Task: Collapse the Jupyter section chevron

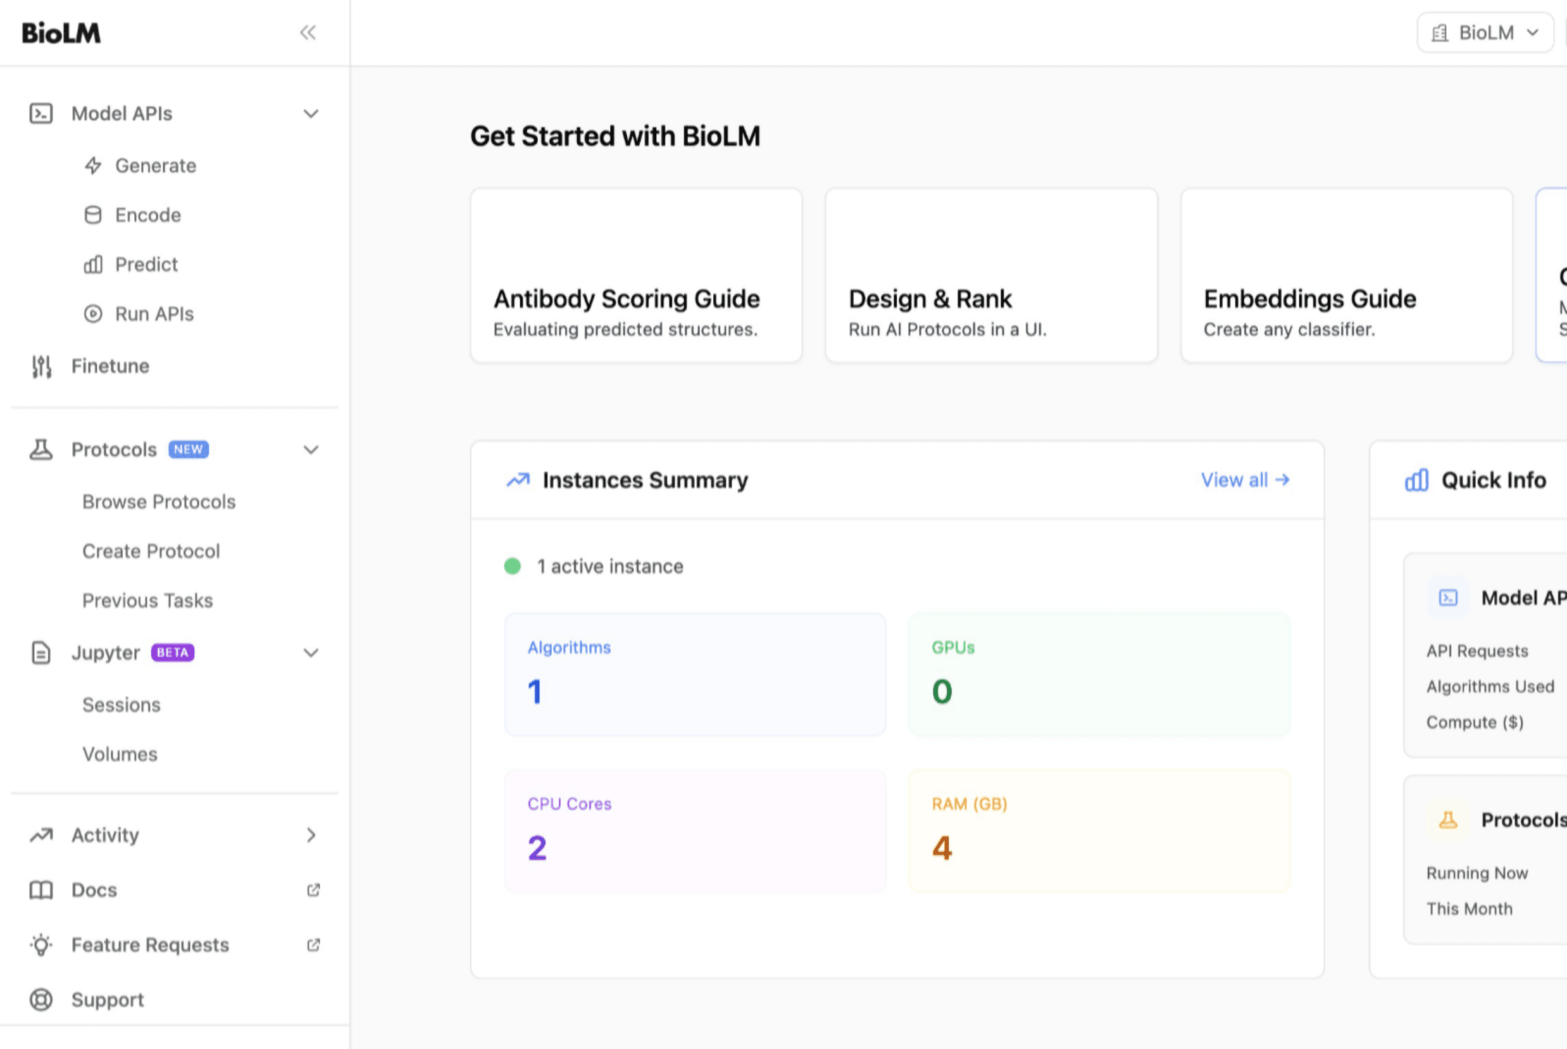Action: tap(311, 652)
